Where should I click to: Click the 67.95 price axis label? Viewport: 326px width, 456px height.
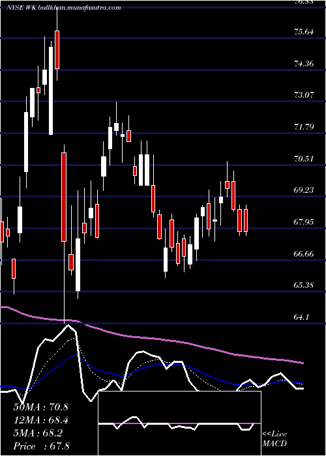304,222
